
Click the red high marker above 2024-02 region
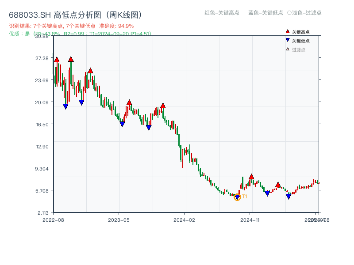pyautogui.click(x=163, y=106)
